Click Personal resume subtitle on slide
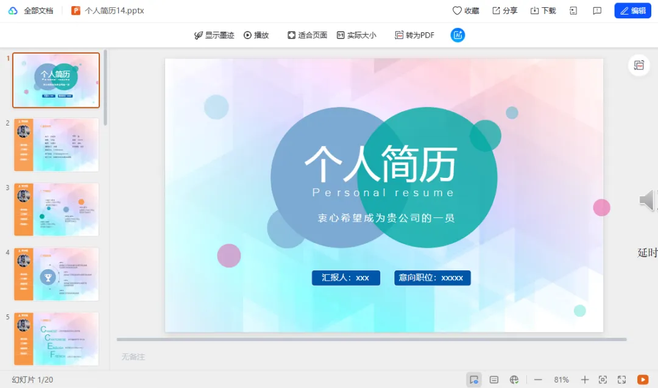The height and width of the screenshot is (388, 658). pos(383,192)
